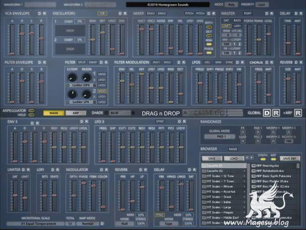Open the Ladder HP4 filter type menu

click(x=81, y=85)
